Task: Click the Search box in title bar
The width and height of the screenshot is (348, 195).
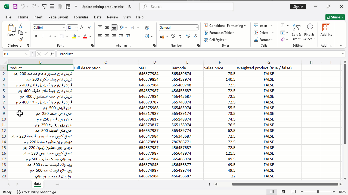Action: (x=186, y=6)
